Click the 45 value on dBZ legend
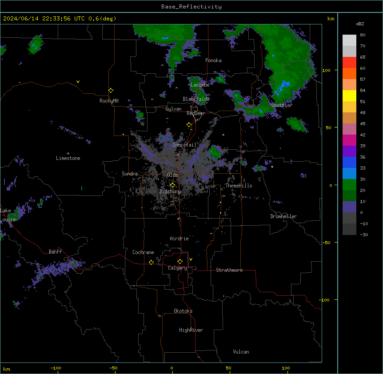Image resolution: width=383 pixels, height=374 pixels. click(363, 124)
